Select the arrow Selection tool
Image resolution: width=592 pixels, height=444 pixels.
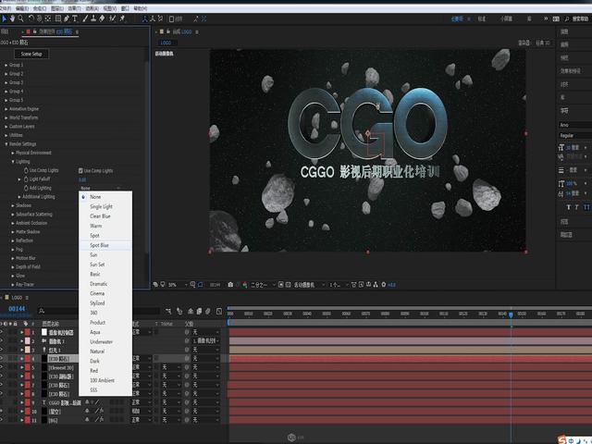click(x=4, y=18)
